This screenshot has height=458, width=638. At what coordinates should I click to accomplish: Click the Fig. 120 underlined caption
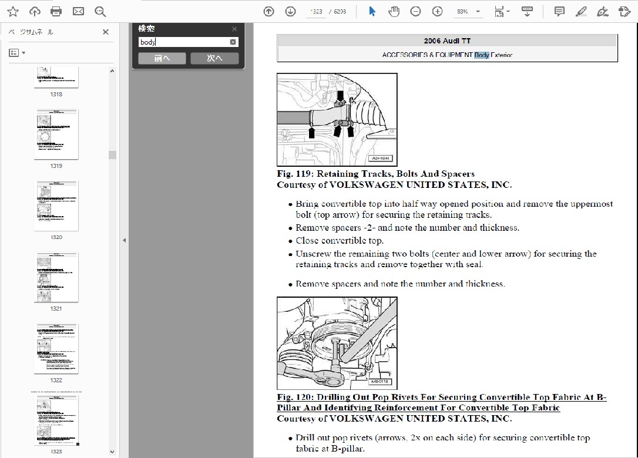(441, 402)
